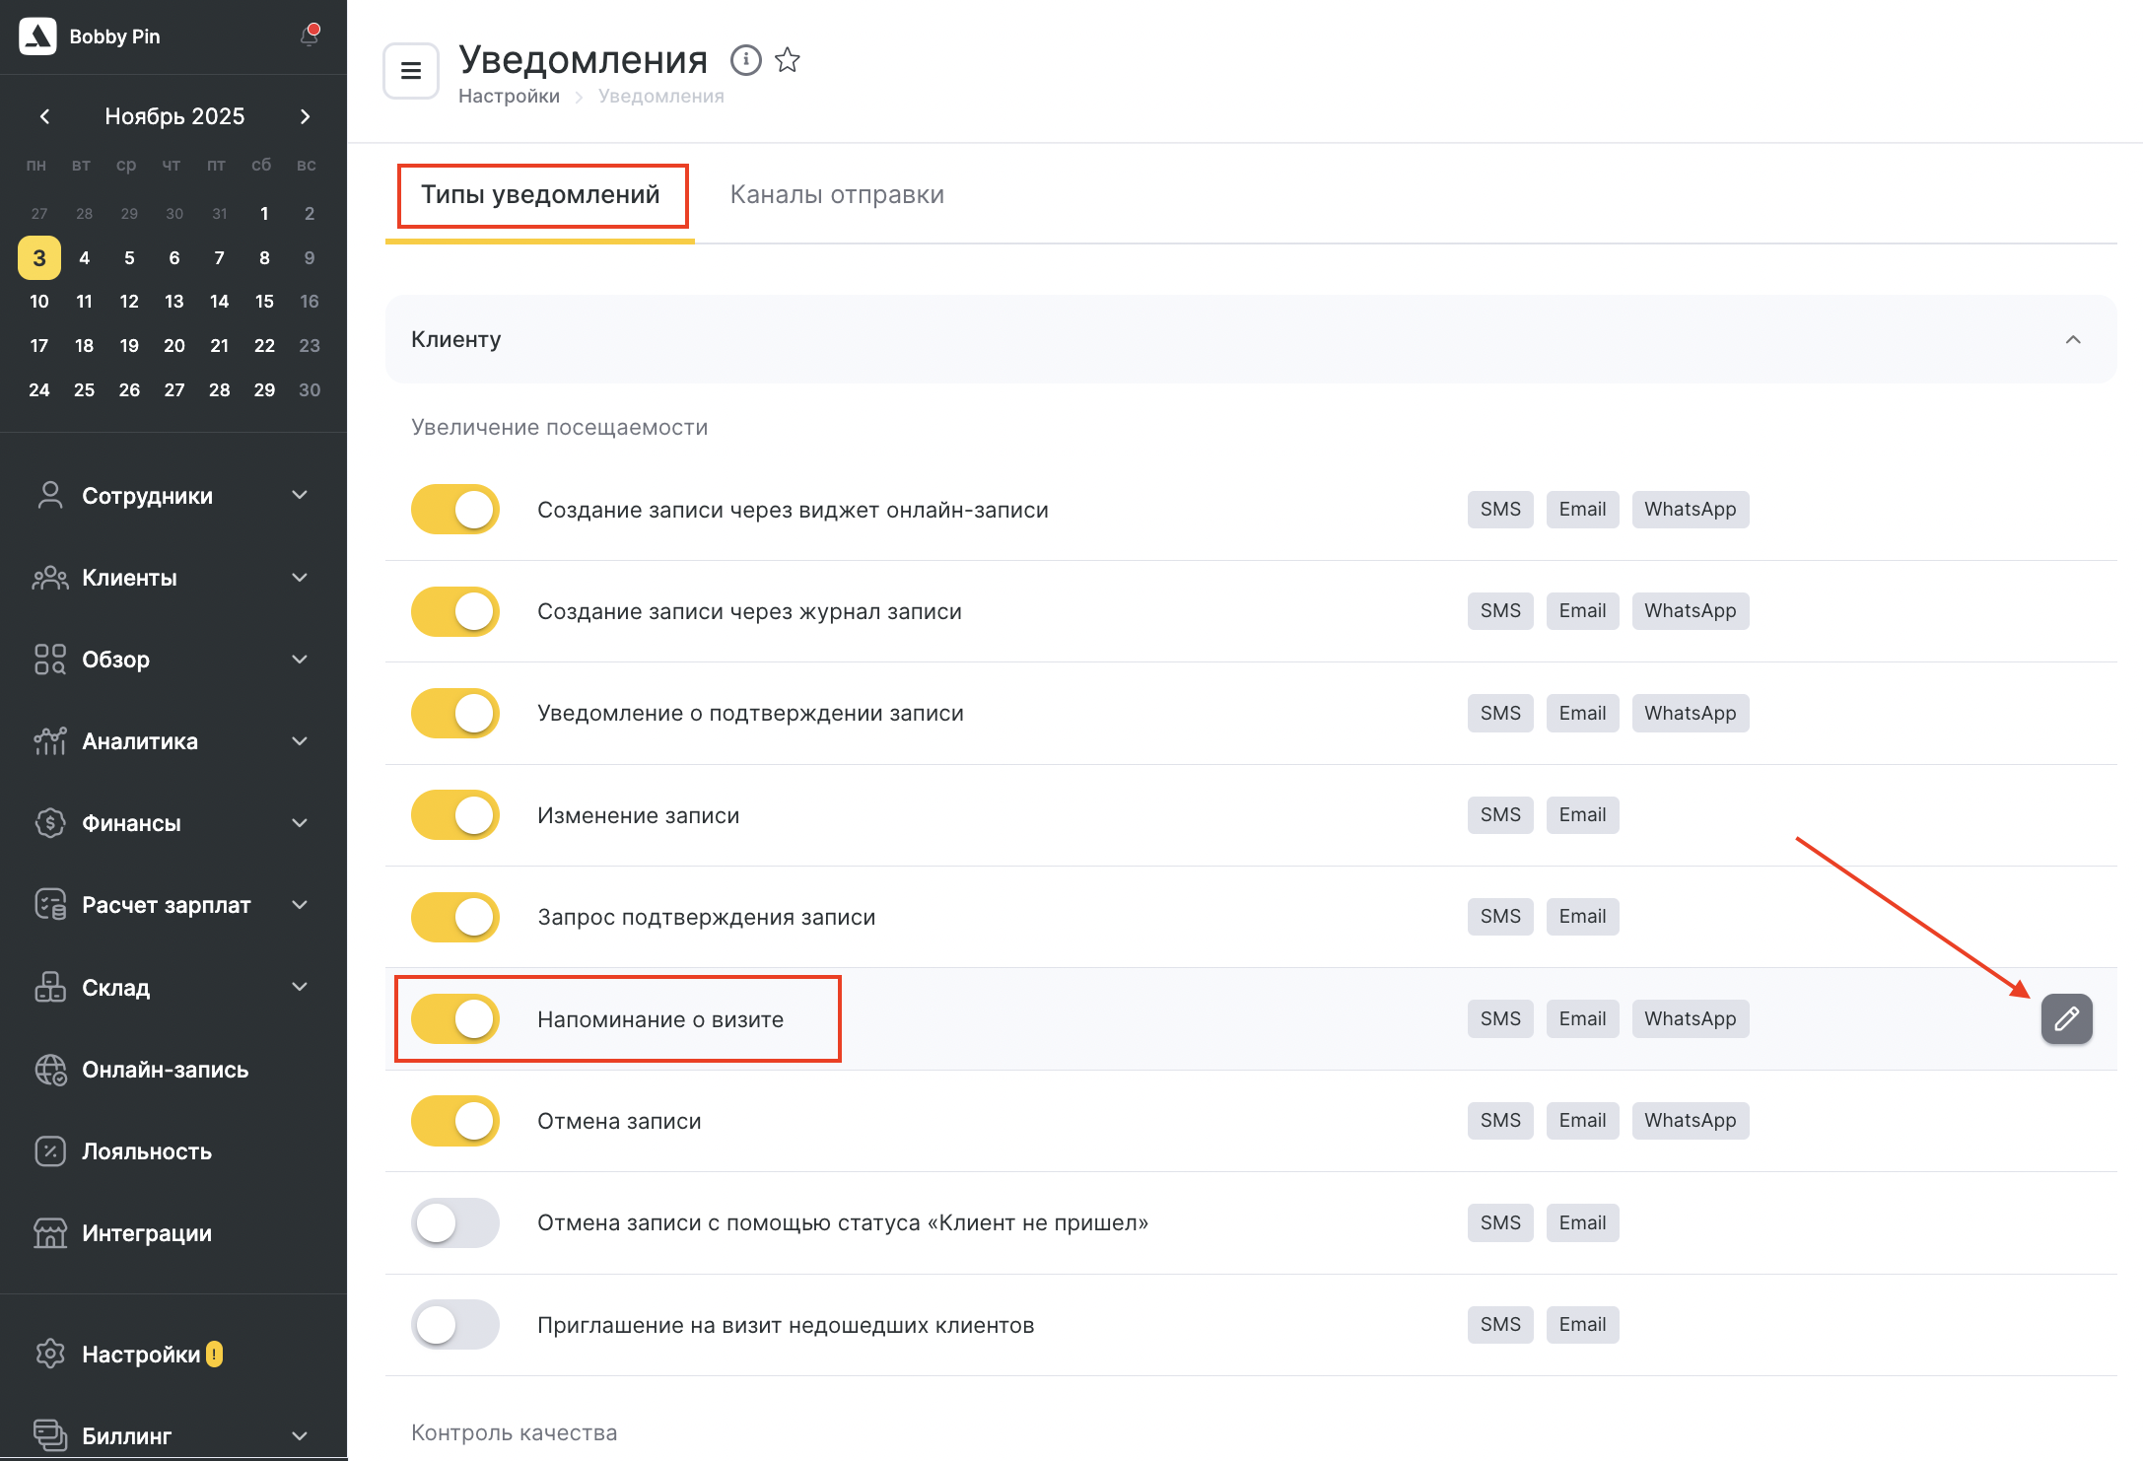Select November 14 in the calendar
Screen dimensions: 2143x1461
coord(219,302)
